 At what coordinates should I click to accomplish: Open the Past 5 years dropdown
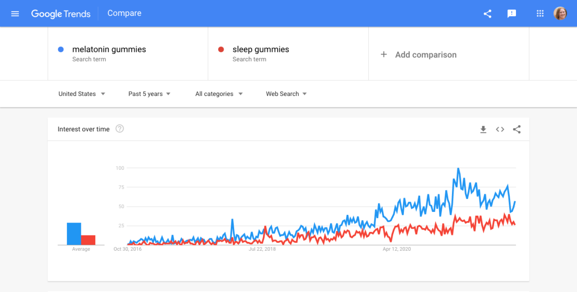click(149, 94)
